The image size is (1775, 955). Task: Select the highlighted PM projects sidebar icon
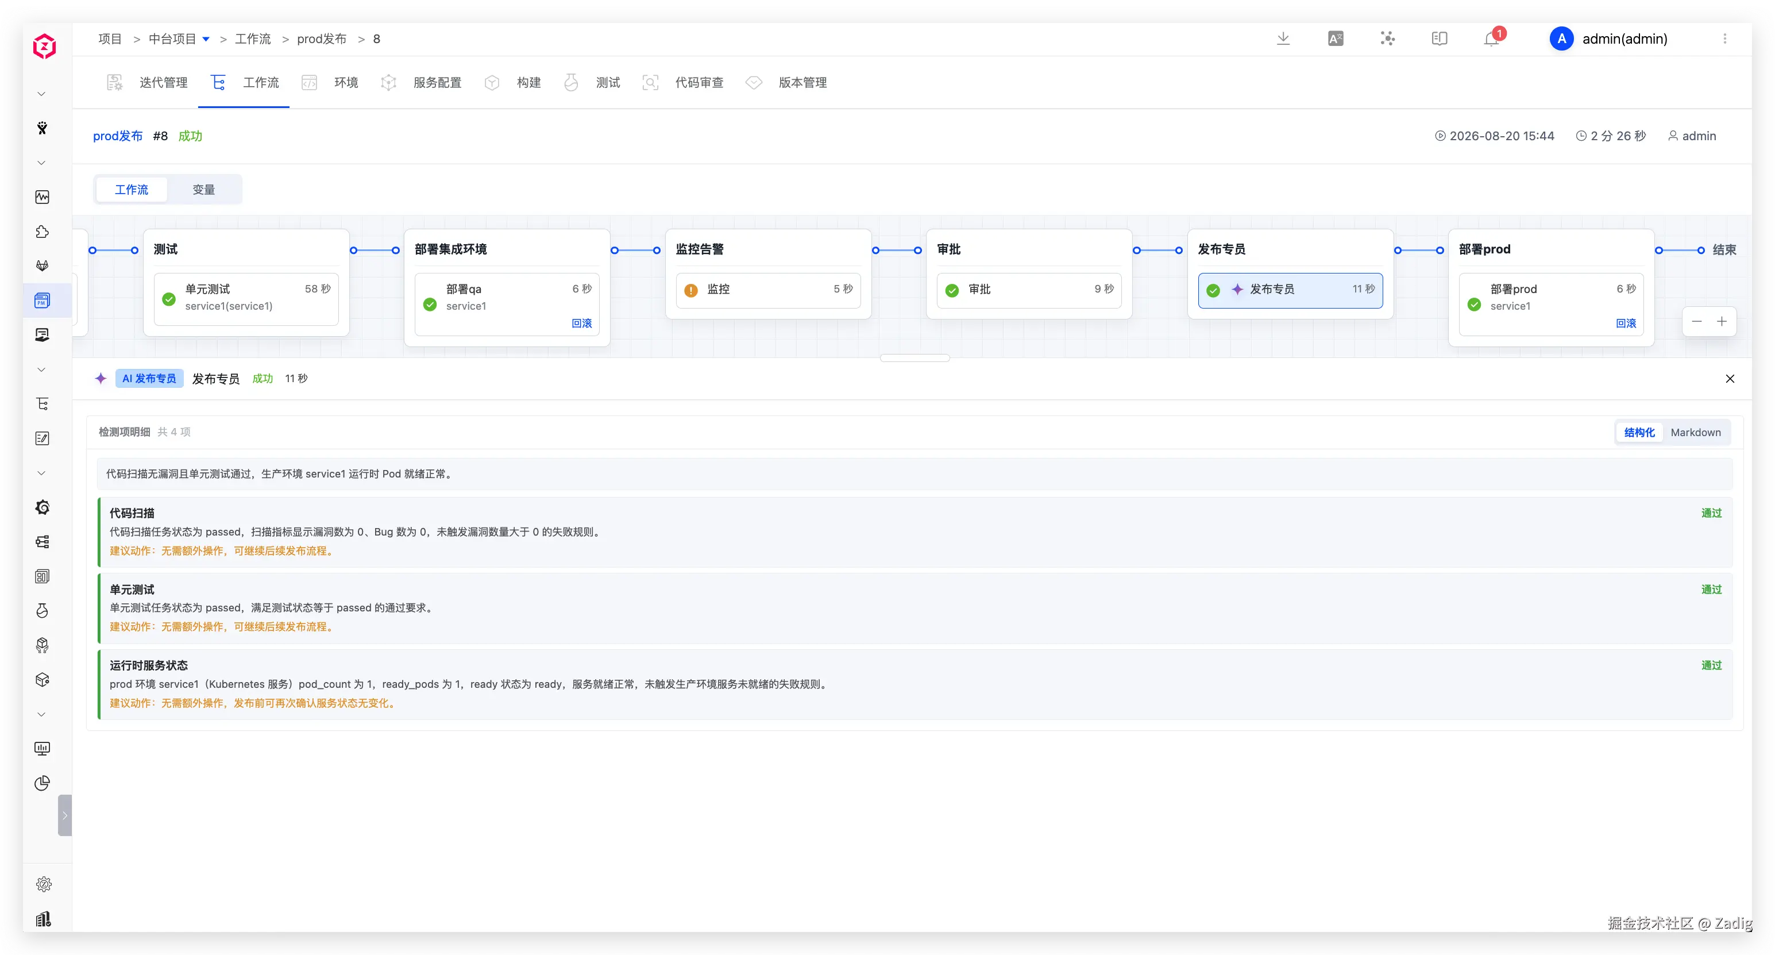tap(42, 301)
